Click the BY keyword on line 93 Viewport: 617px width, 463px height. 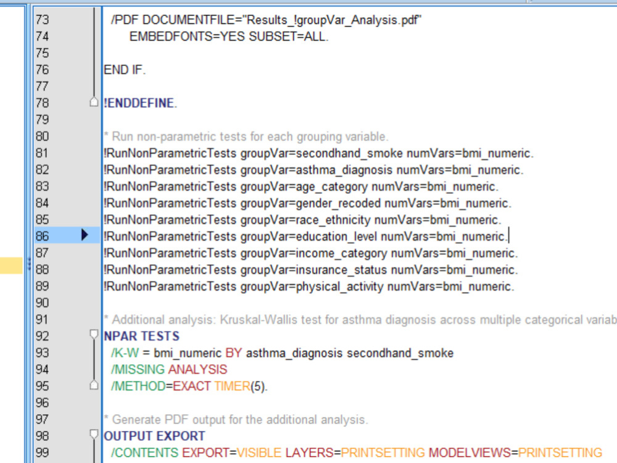pos(234,352)
